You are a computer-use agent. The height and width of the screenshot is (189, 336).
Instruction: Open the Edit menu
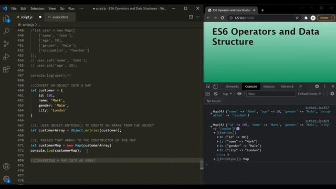coord(23,8)
